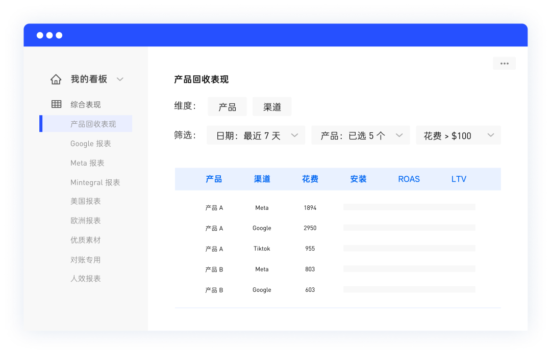
Task: Click the home icon beside 我的看板
Action: (x=56, y=79)
